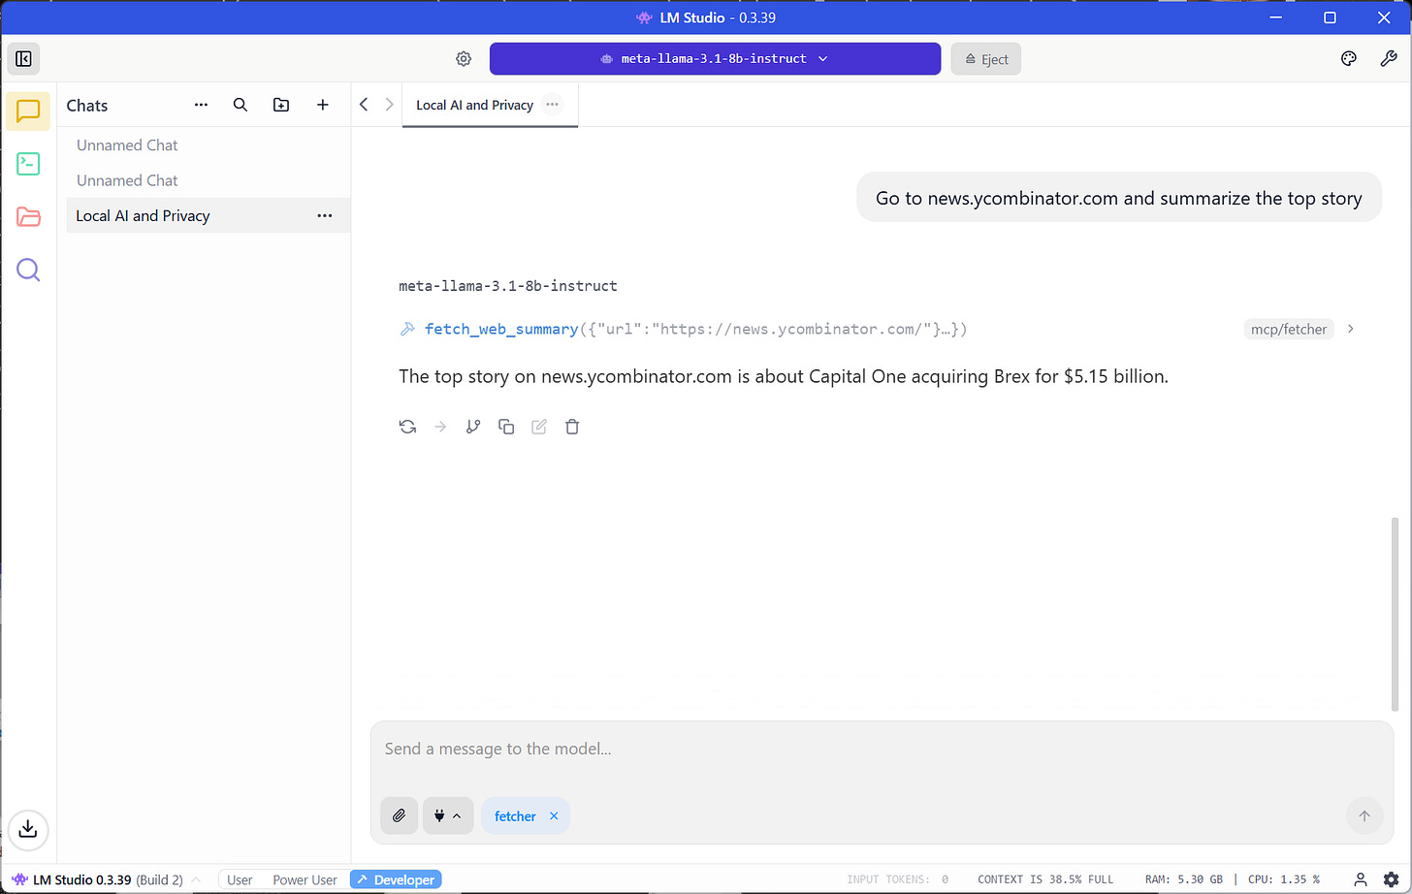The height and width of the screenshot is (894, 1412).
Task: Start a new chat with plus icon
Action: click(x=323, y=105)
